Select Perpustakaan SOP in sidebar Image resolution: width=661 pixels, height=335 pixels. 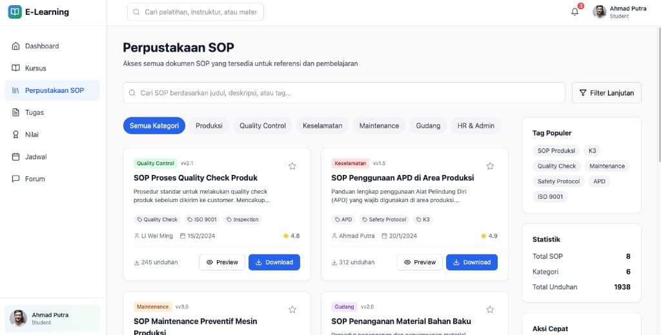point(52,90)
